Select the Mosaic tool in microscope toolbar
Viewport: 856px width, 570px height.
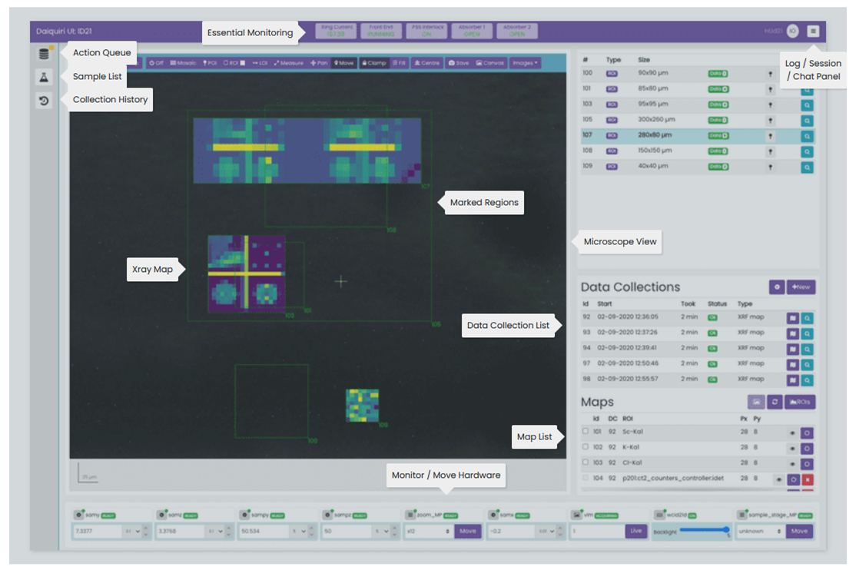click(x=183, y=63)
